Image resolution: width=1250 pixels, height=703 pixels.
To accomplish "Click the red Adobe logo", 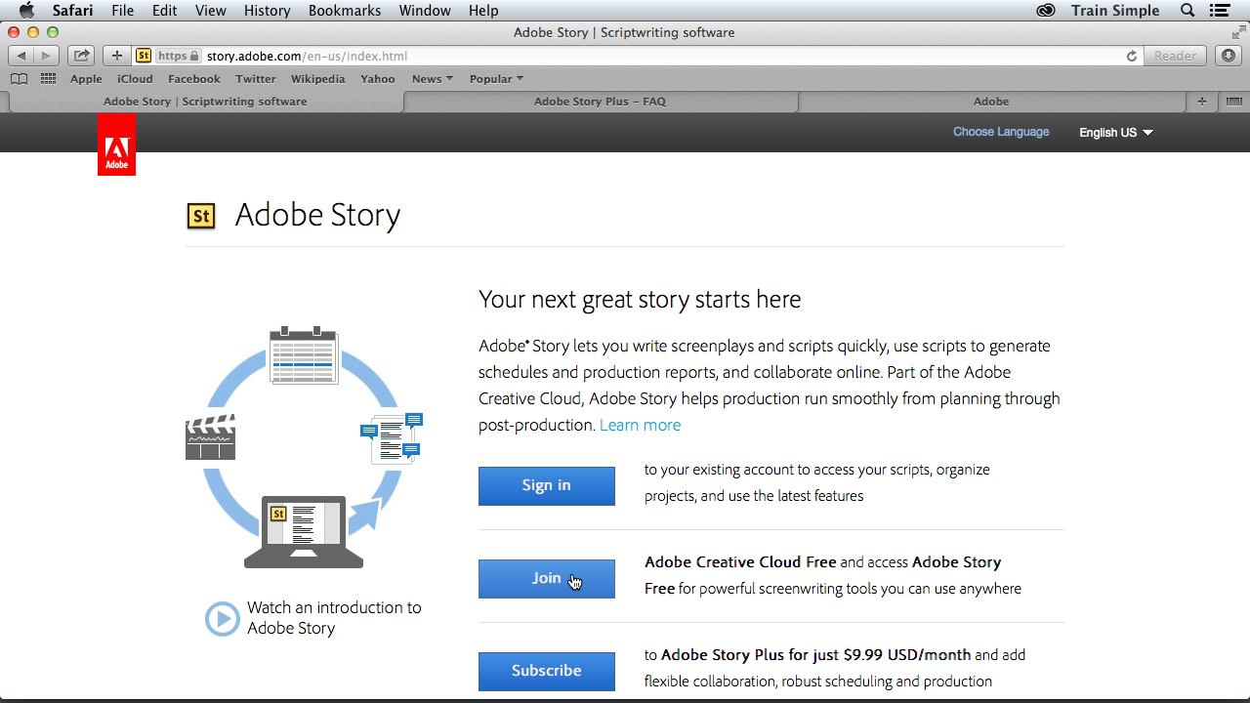I will [116, 145].
